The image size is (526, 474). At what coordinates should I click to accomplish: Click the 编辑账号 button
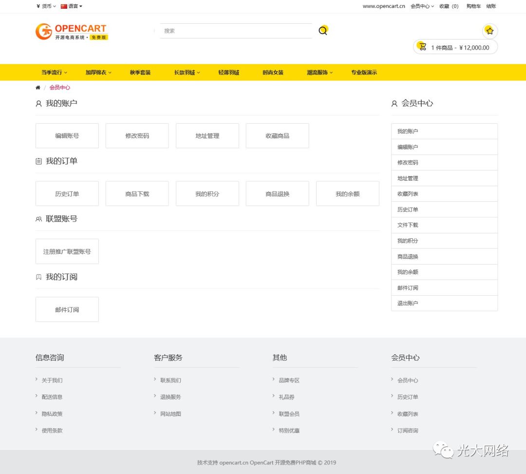pyautogui.click(x=67, y=136)
